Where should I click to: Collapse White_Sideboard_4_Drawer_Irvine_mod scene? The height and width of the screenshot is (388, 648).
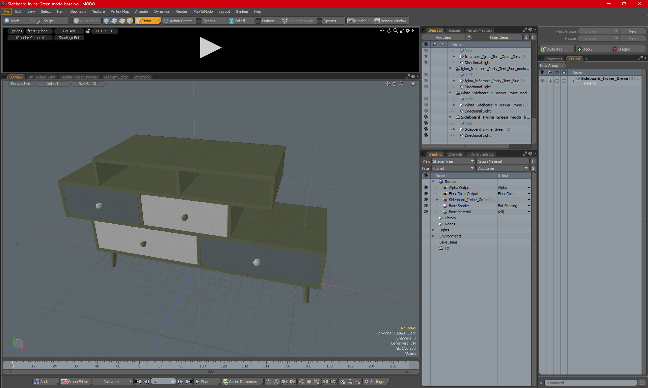click(x=450, y=93)
